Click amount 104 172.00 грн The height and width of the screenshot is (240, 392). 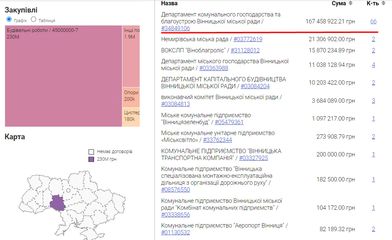point(335,208)
